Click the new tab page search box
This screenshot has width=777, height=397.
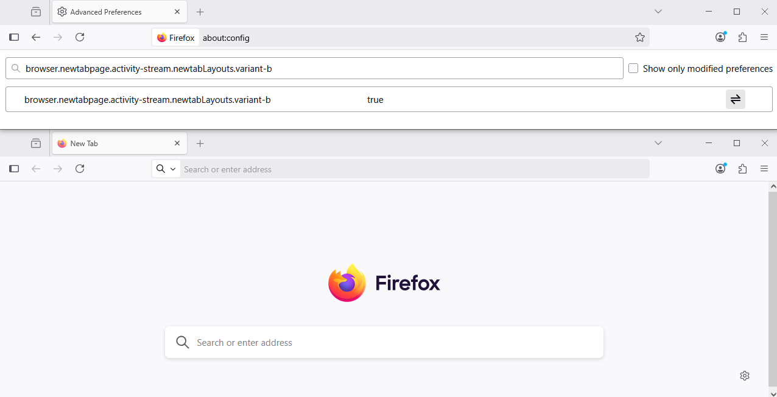point(384,342)
